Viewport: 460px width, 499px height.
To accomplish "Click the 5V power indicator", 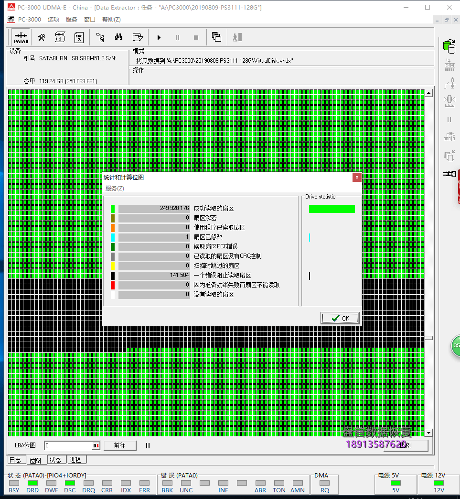I will point(396,483).
